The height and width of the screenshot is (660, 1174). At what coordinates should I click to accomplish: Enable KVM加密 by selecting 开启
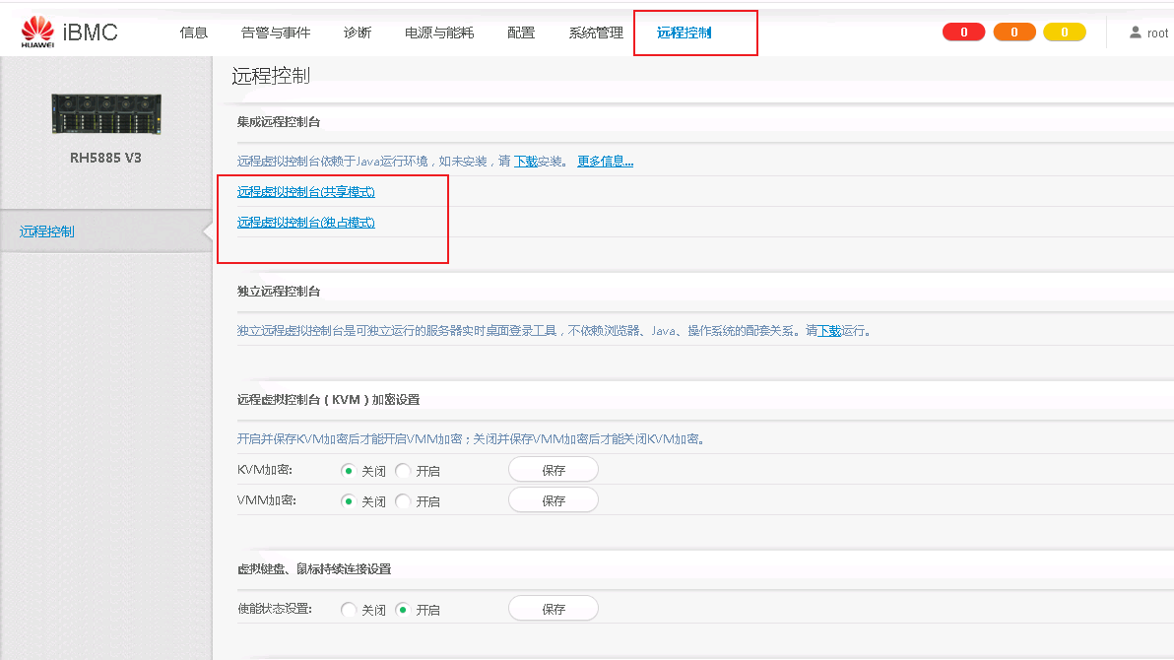[x=403, y=471]
